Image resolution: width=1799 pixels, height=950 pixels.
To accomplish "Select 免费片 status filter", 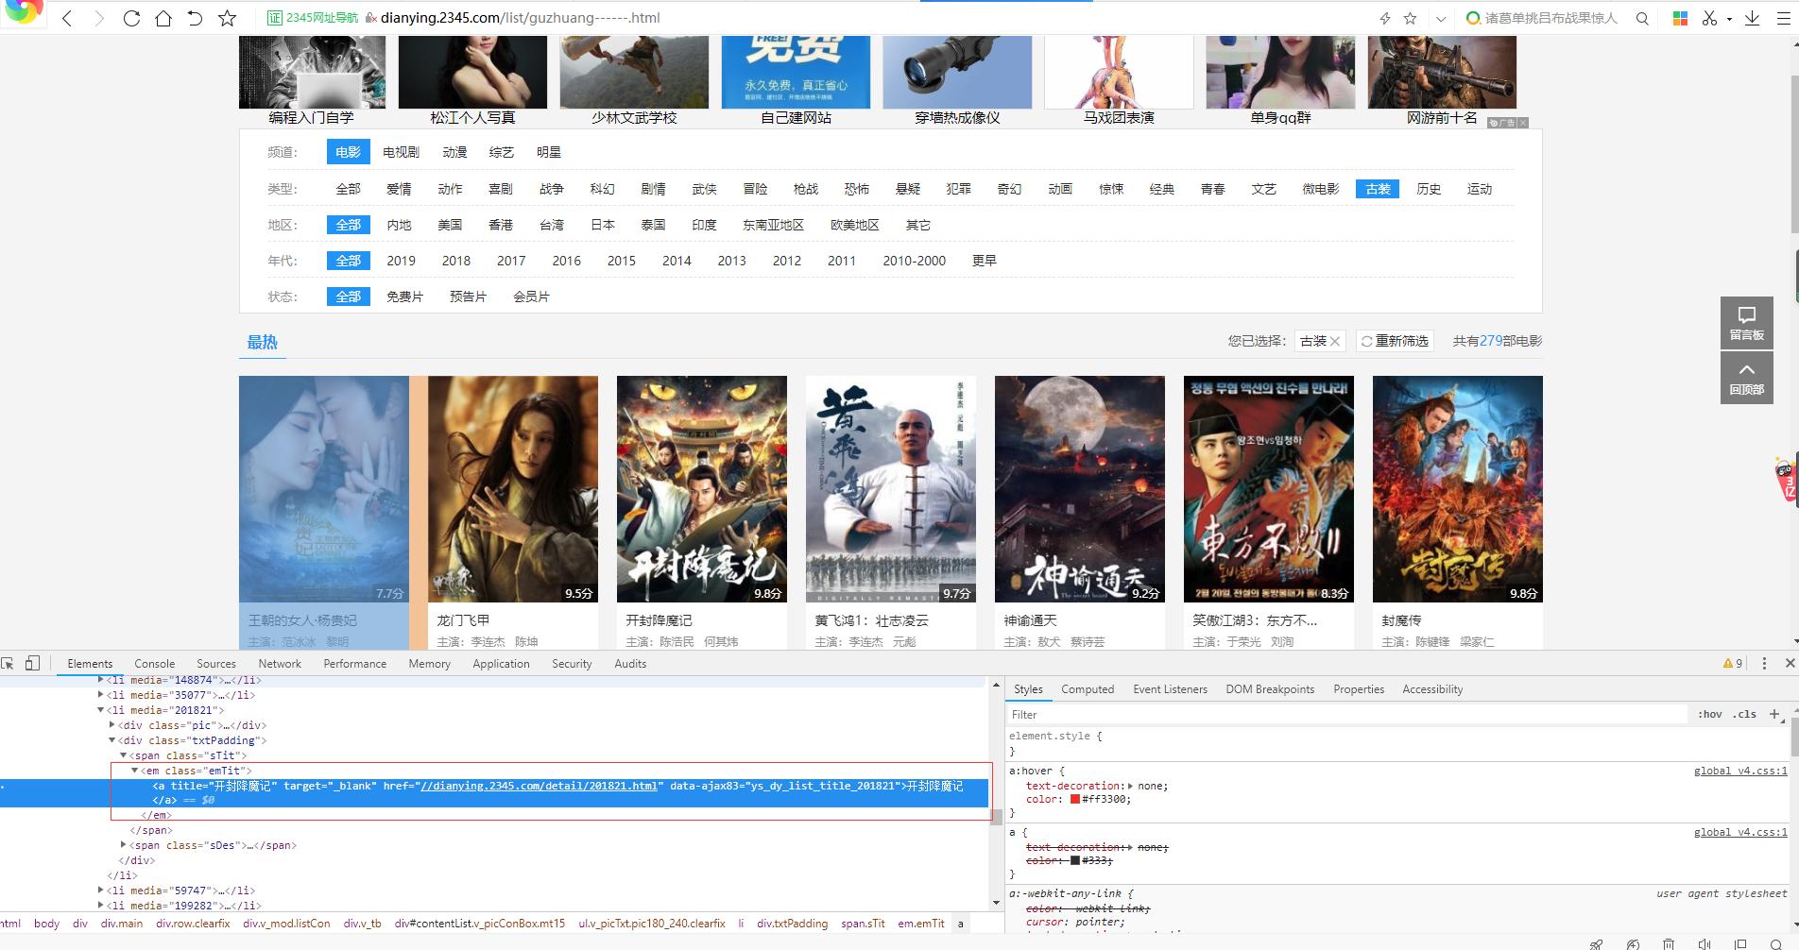I will [x=404, y=297].
